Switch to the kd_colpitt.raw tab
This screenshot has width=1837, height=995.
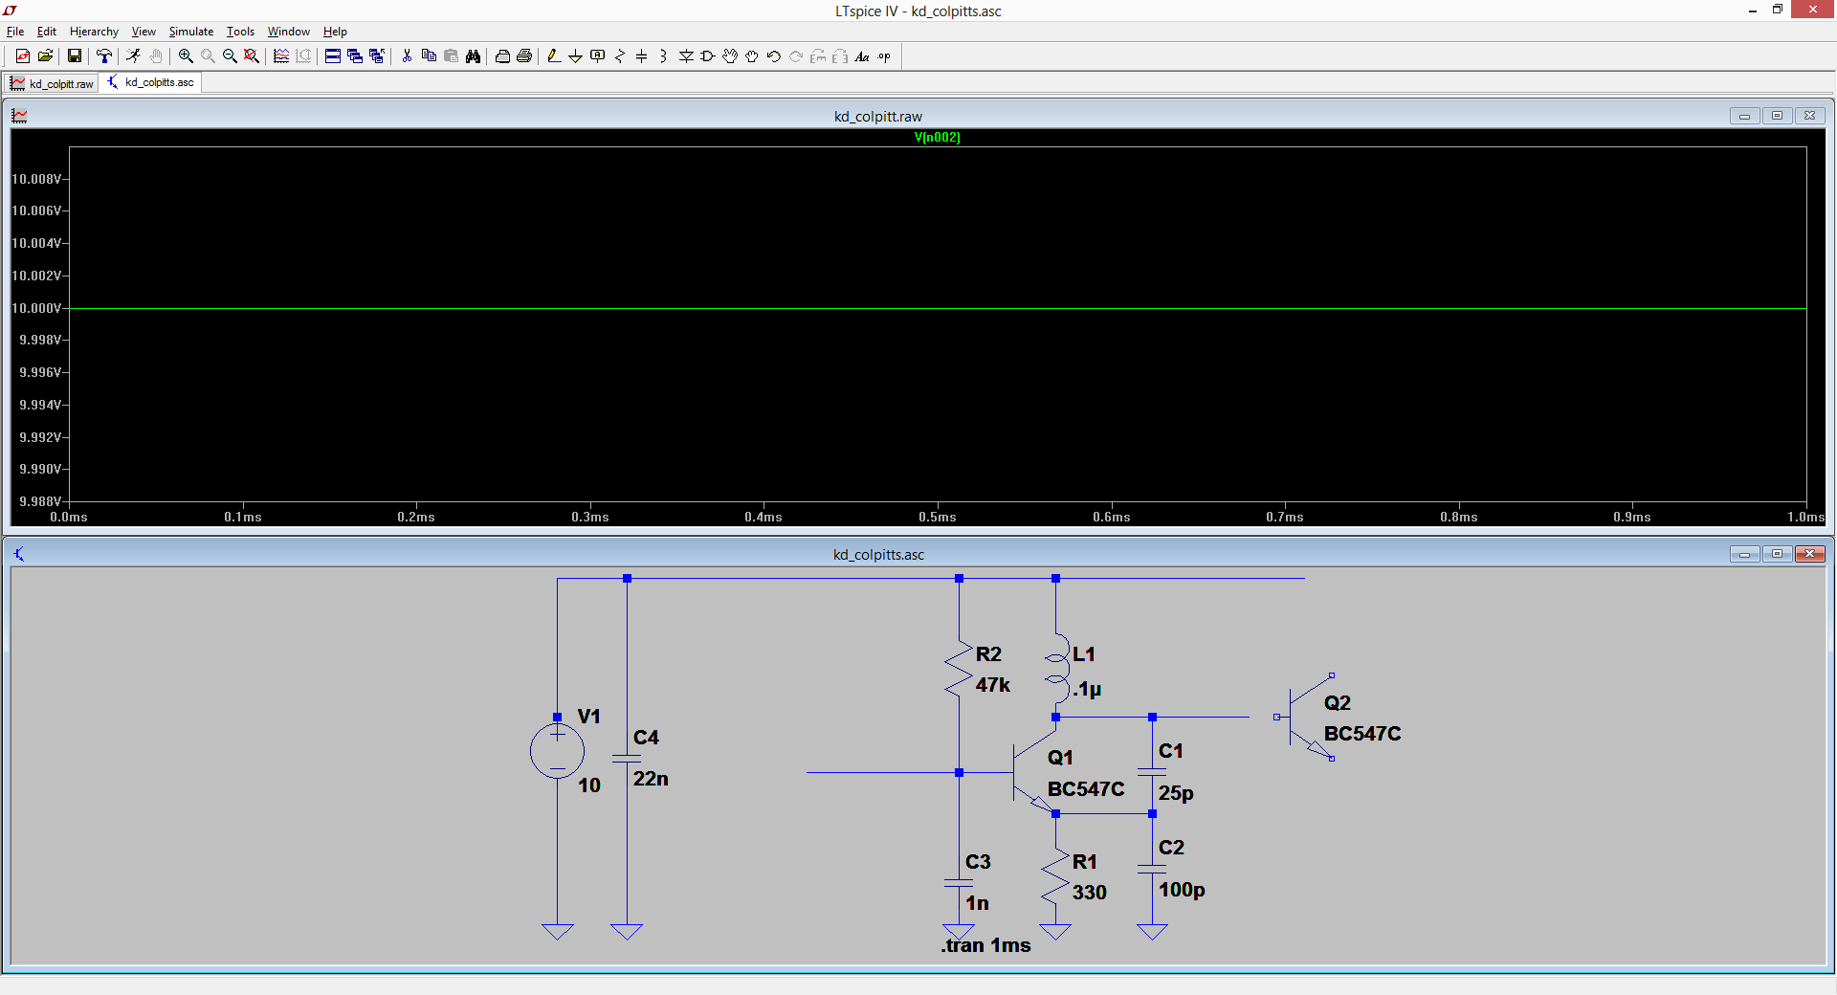pyautogui.click(x=53, y=83)
